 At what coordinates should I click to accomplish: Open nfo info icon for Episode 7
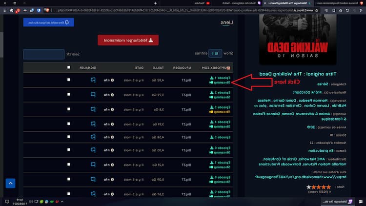112,165
